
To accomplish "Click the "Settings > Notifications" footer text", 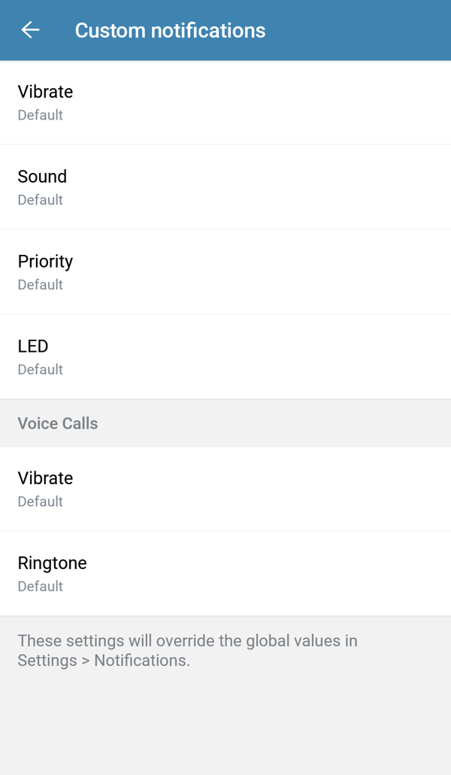I will point(104,661).
